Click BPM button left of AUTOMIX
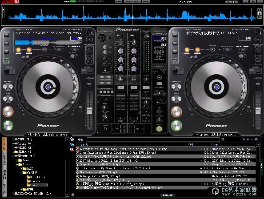The height and width of the screenshot is (199, 264). point(119,1)
